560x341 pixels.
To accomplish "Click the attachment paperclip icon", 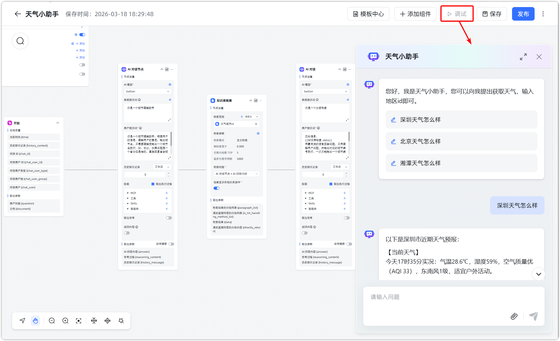I will (x=514, y=316).
